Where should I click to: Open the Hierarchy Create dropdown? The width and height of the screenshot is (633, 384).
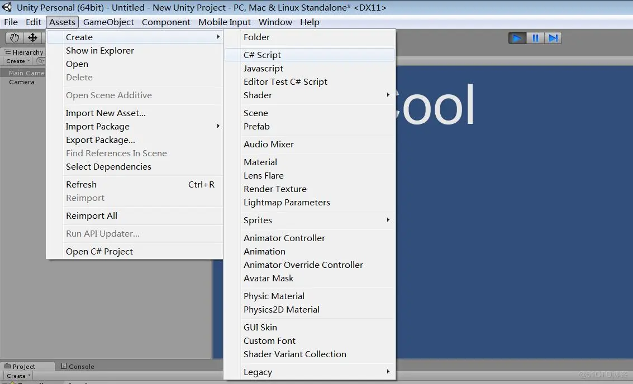tap(18, 61)
